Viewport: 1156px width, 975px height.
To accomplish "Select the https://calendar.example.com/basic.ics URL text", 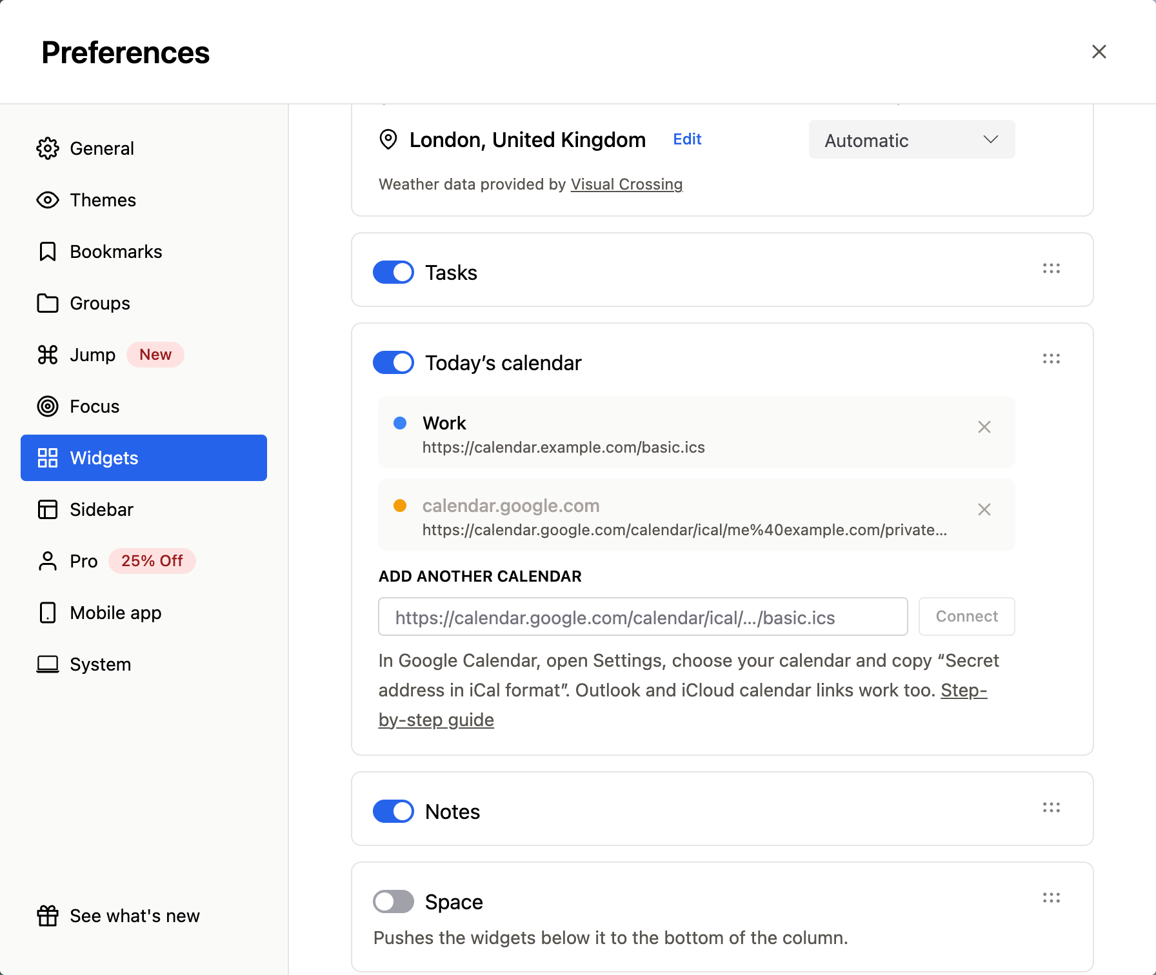I will point(564,448).
